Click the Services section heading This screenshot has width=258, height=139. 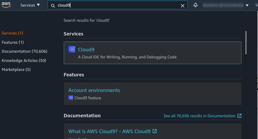pos(73,34)
